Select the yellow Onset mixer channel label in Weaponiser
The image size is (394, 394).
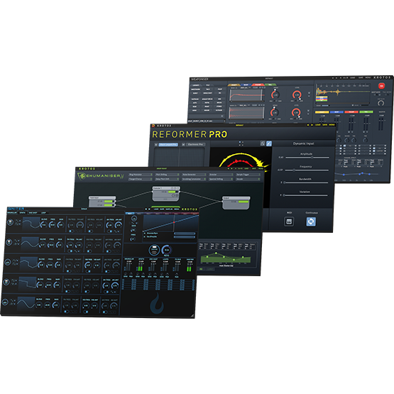point(322,112)
